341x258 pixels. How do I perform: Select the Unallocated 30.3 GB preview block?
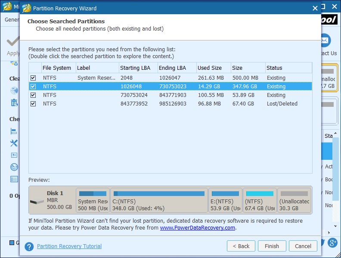294,200
